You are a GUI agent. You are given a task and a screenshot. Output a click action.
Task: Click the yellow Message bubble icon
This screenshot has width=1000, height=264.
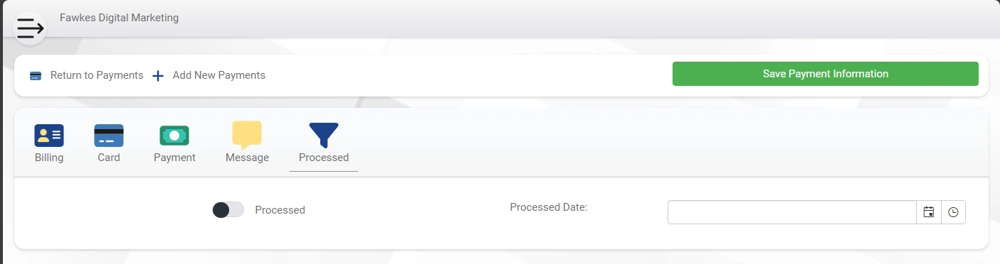click(x=247, y=135)
